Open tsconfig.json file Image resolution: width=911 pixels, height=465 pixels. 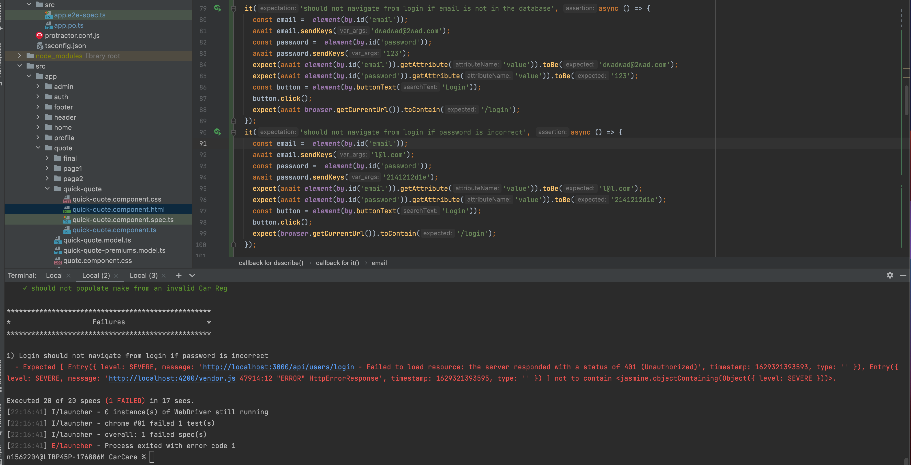point(65,46)
